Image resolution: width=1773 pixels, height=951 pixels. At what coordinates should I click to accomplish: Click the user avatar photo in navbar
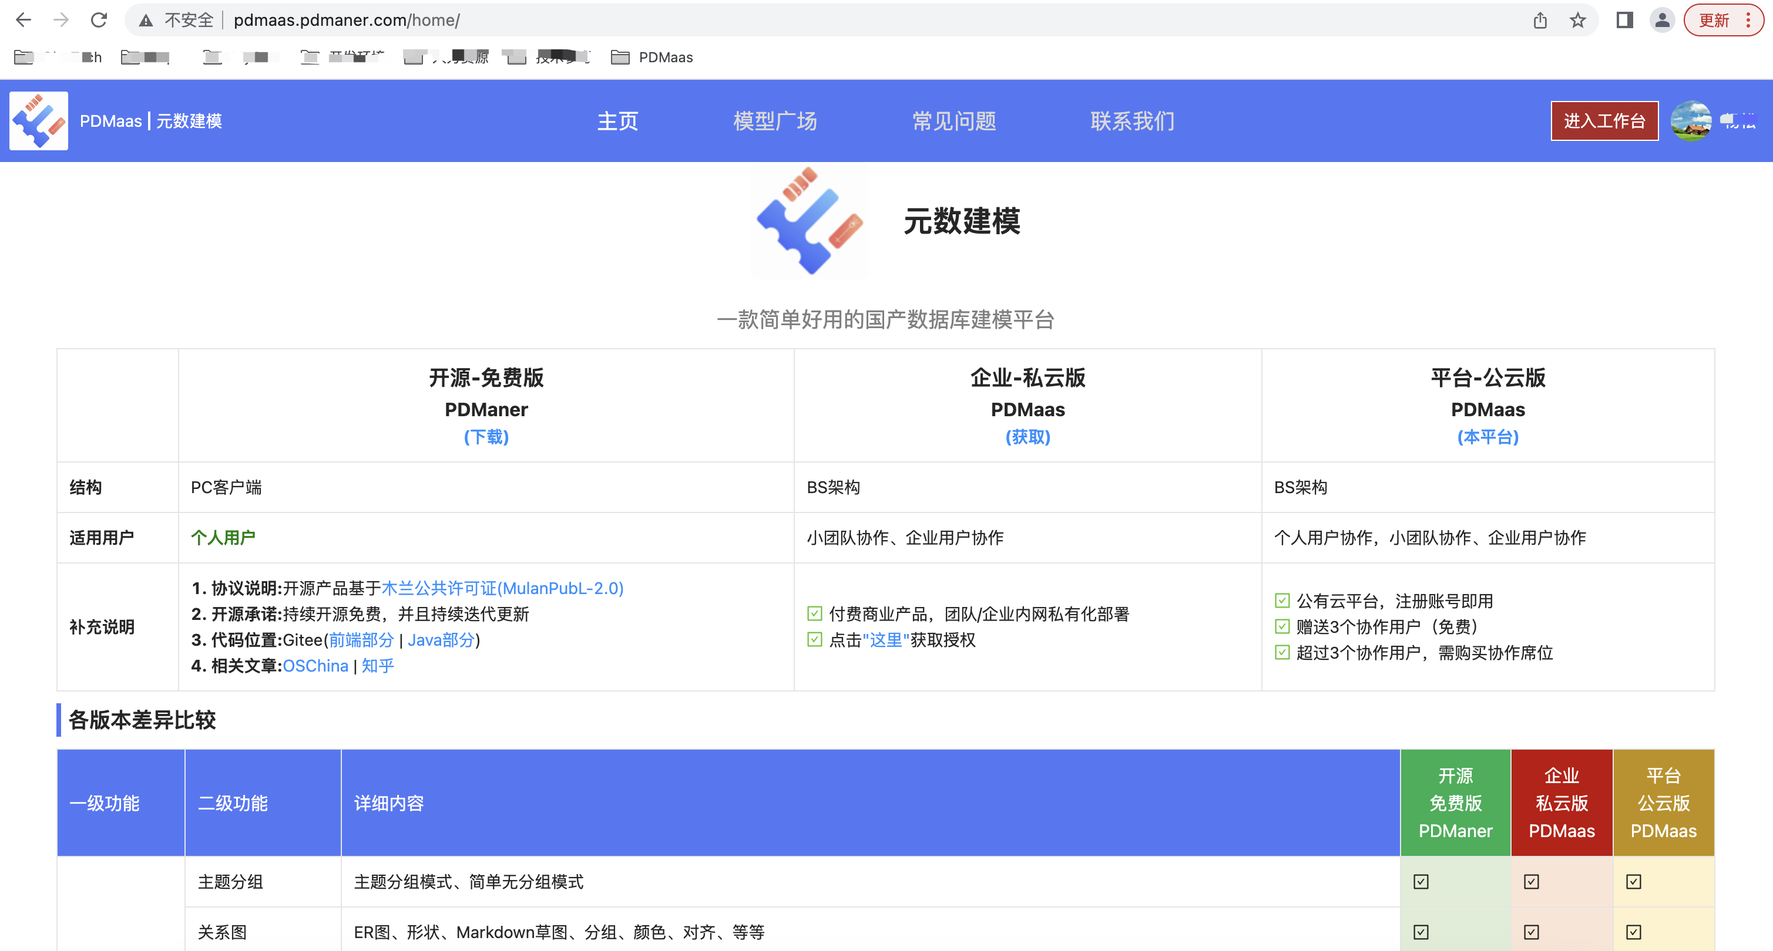pyautogui.click(x=1690, y=120)
